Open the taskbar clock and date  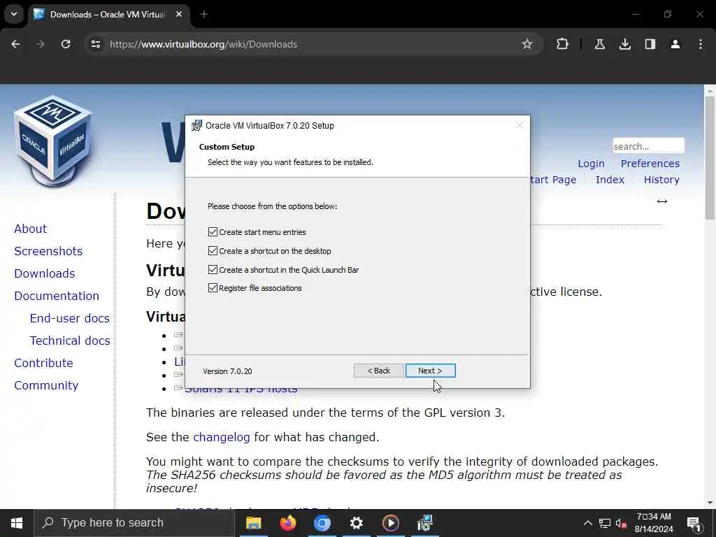click(x=654, y=523)
